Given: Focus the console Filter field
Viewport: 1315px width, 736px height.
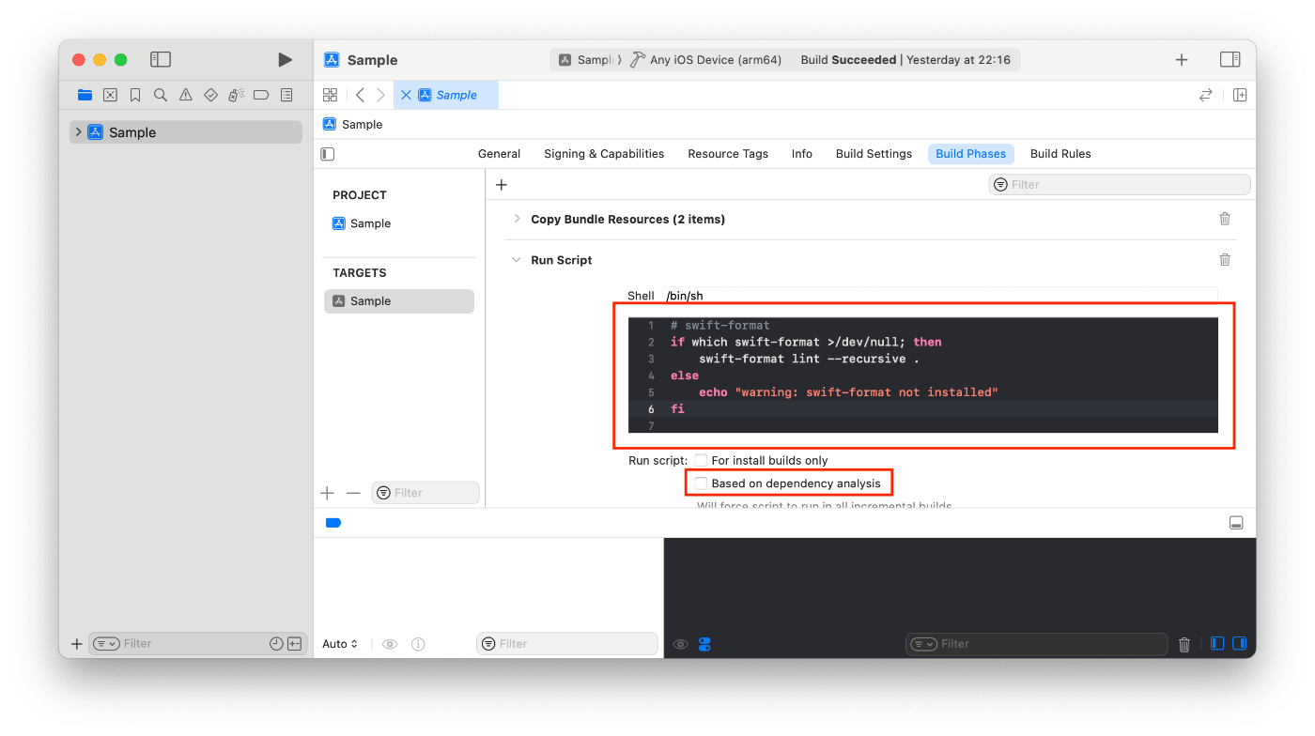Looking at the screenshot, I should tap(1037, 644).
